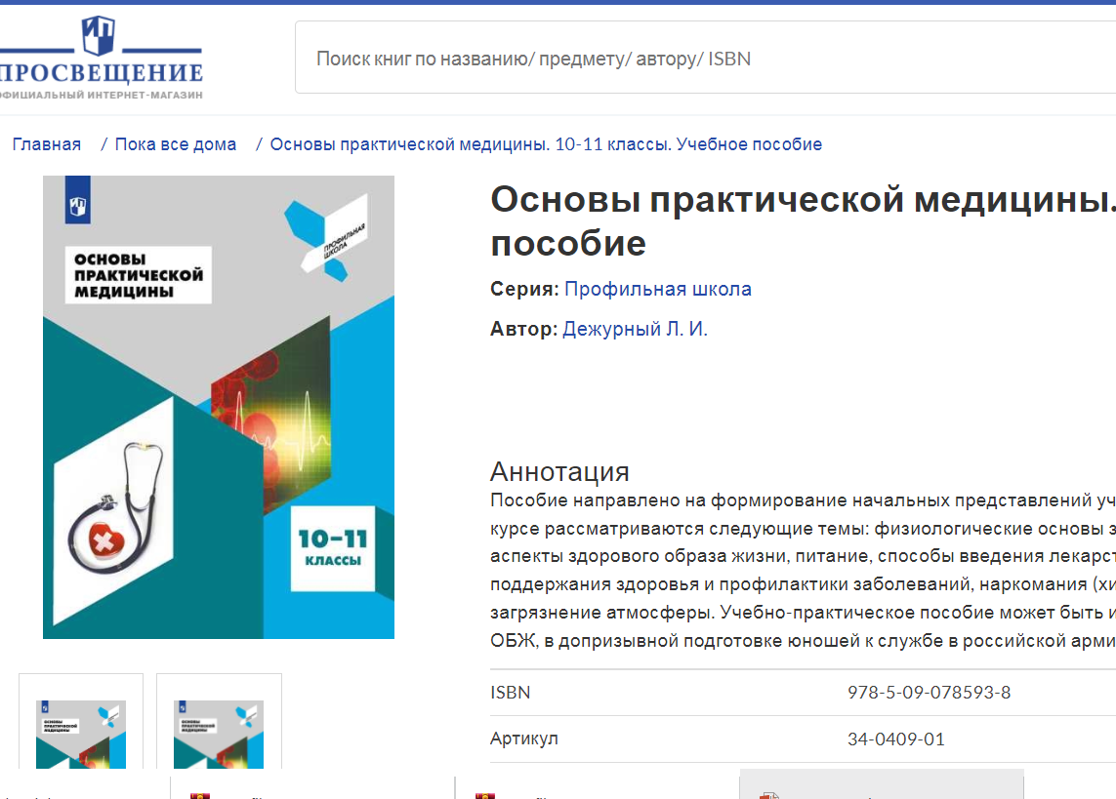1116x799 pixels.
Task: Open the Профильная школа series link
Action: click(x=658, y=289)
